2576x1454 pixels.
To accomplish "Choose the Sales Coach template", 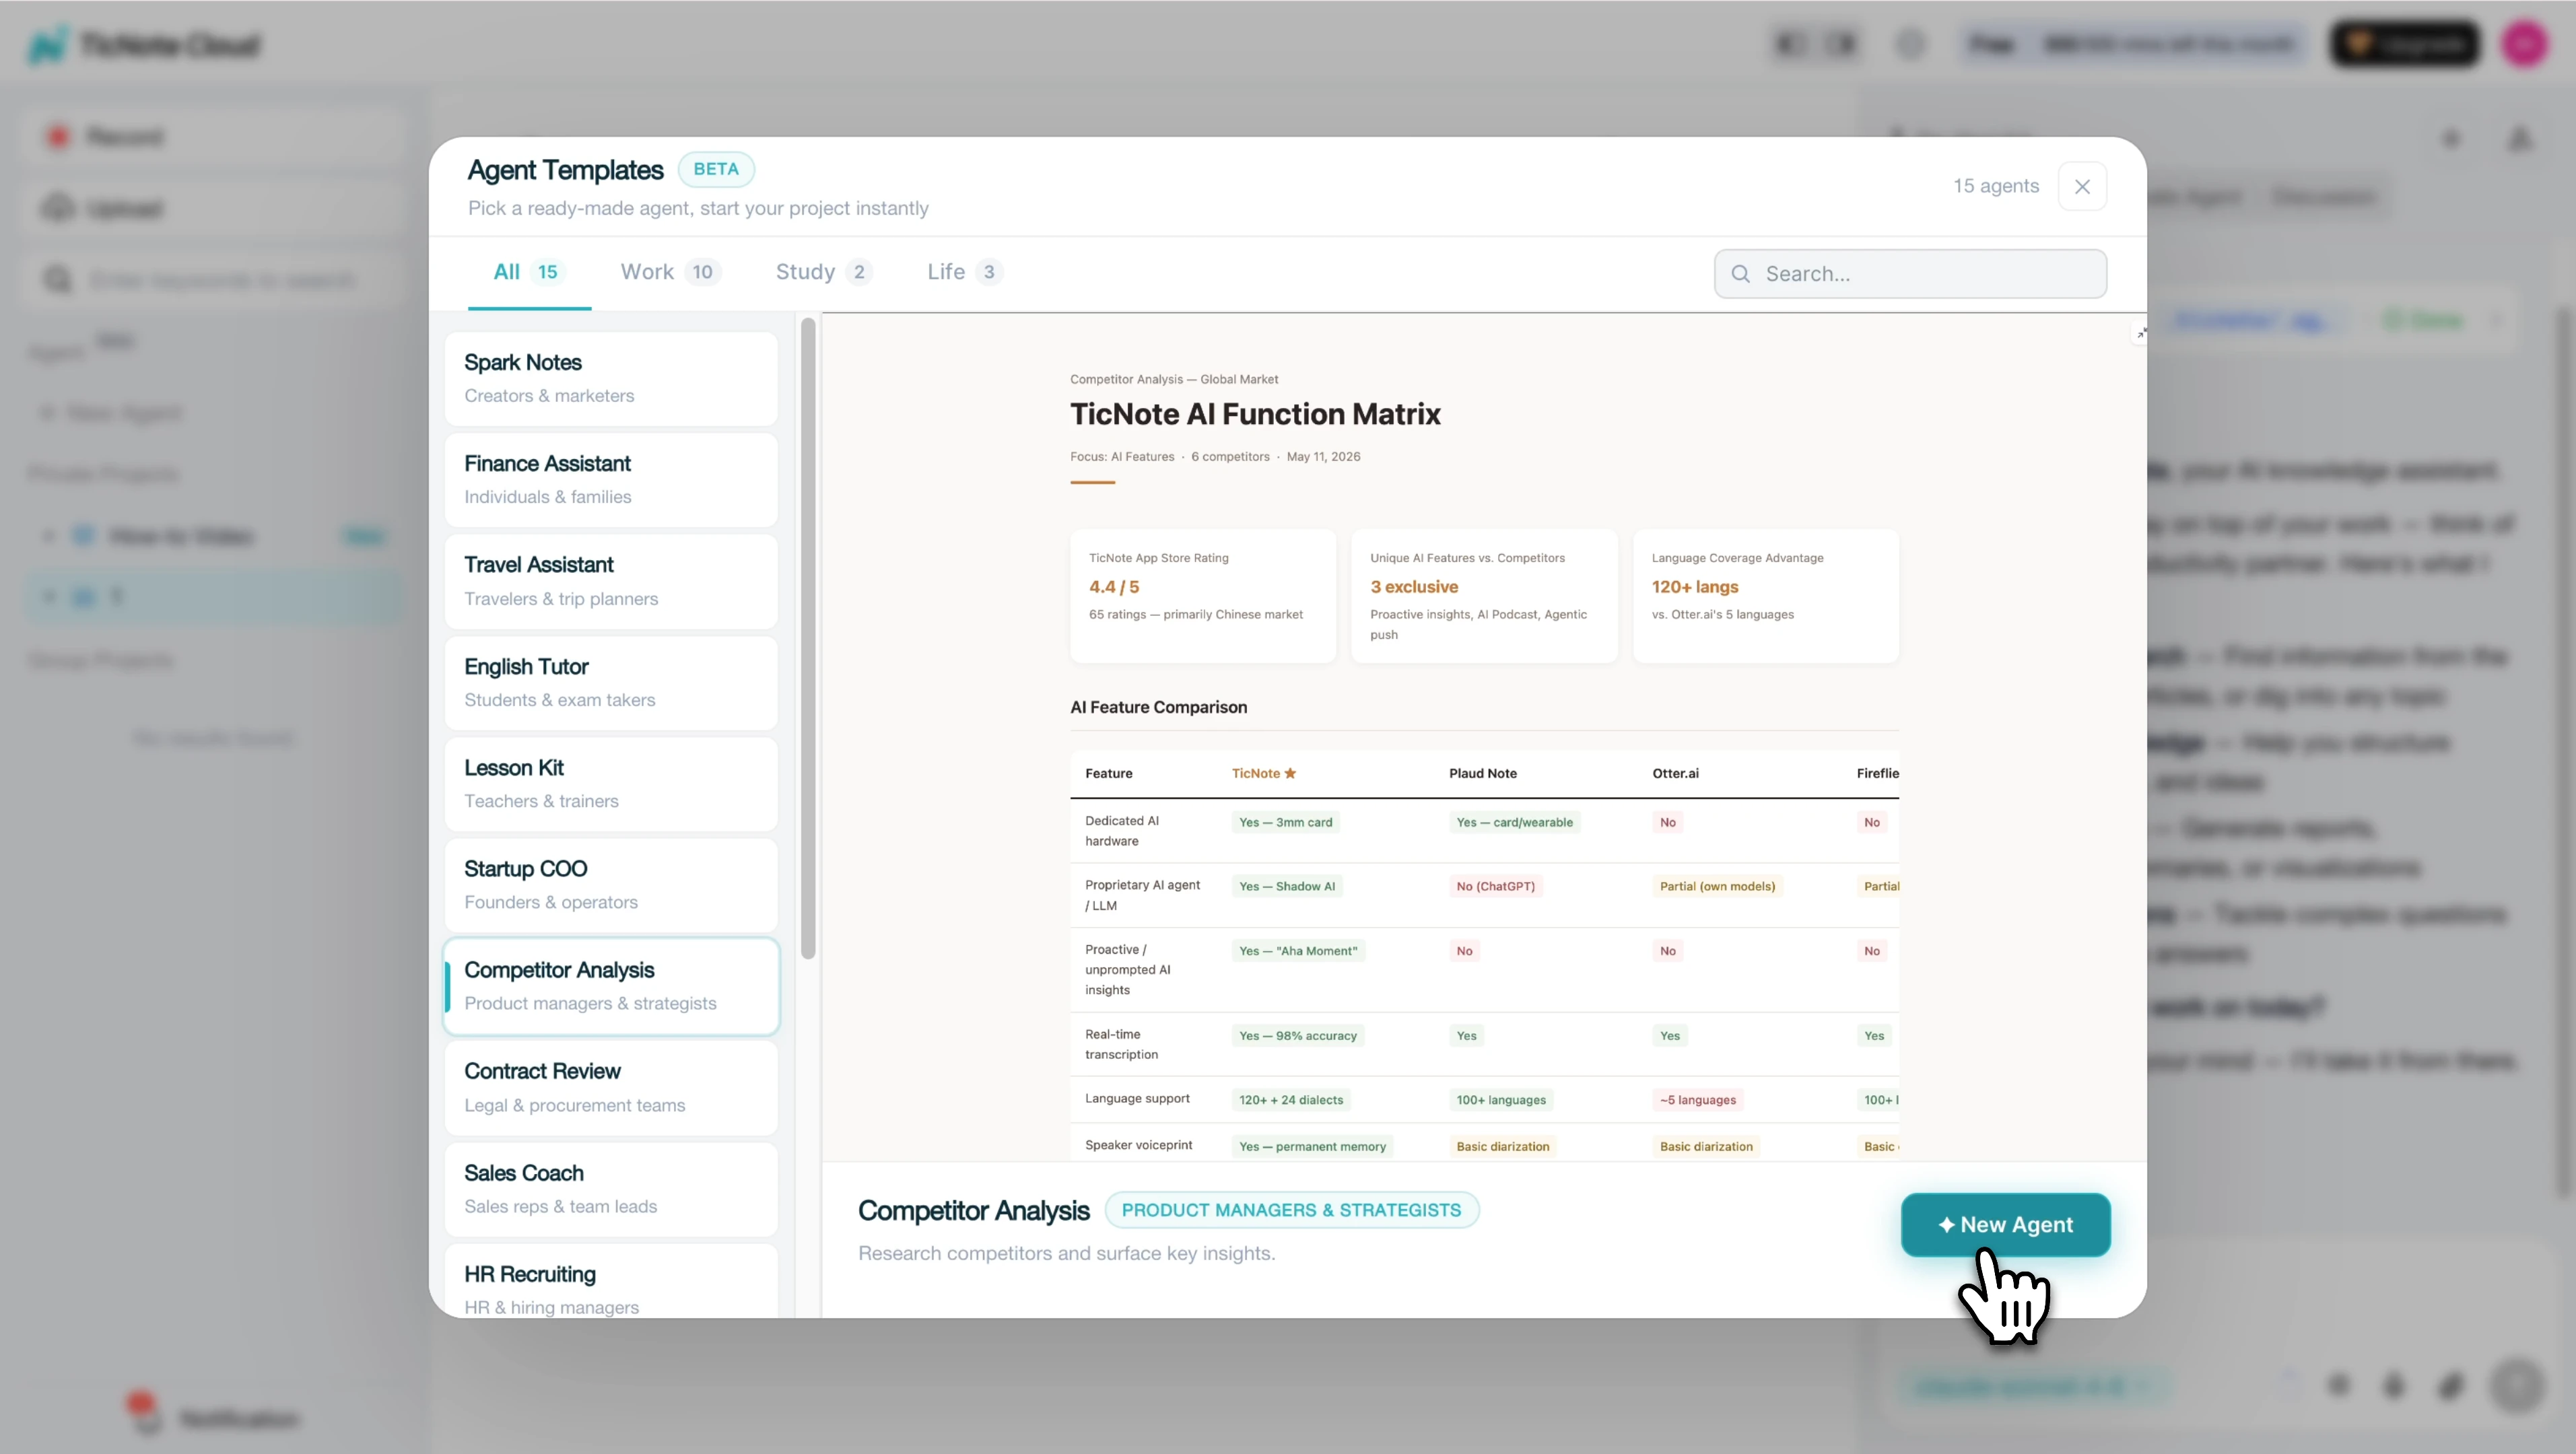I will (611, 1189).
